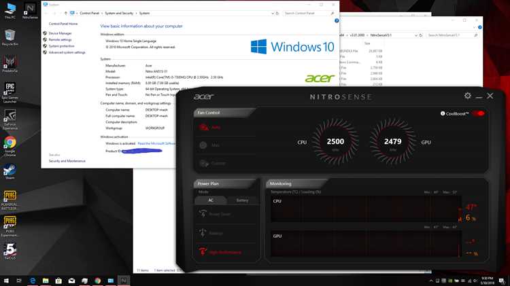
Task: Open System protection link
Action: [x=61, y=46]
